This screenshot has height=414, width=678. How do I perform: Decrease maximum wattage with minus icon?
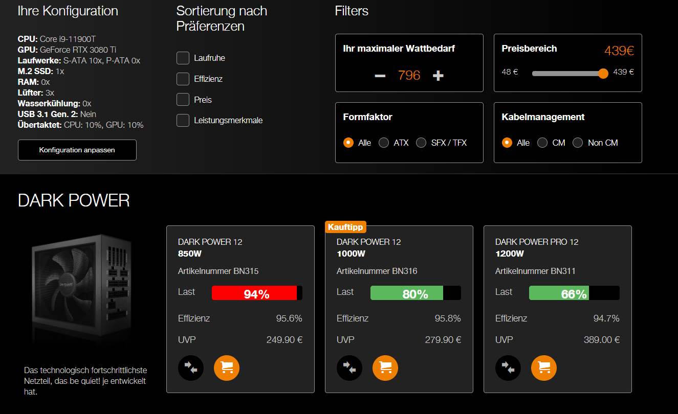click(380, 76)
